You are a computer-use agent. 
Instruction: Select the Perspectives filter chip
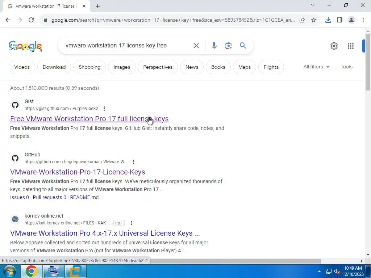(x=158, y=67)
